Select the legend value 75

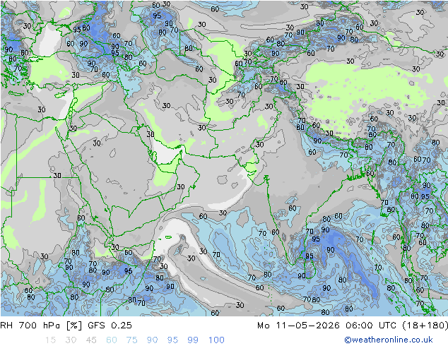coord(131,340)
